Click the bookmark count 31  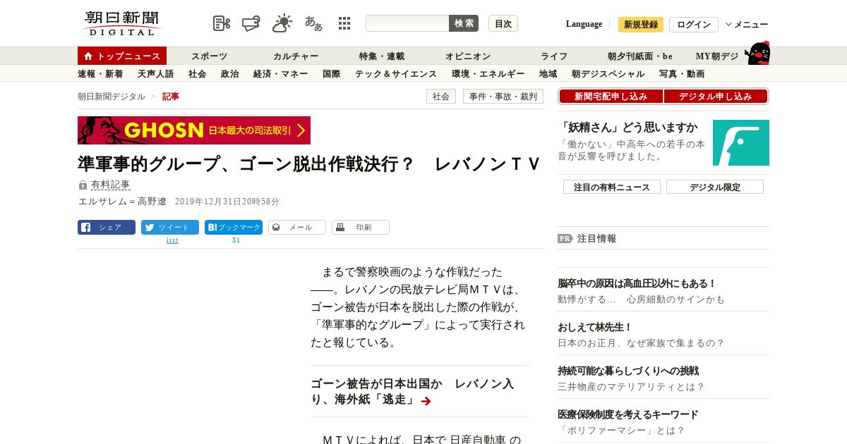[x=236, y=240]
